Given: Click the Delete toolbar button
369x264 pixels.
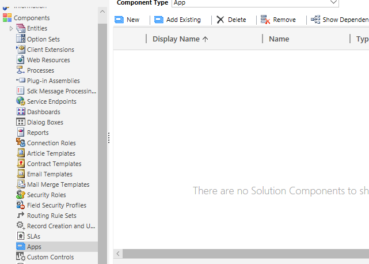Looking at the screenshot, I should (x=231, y=20).
